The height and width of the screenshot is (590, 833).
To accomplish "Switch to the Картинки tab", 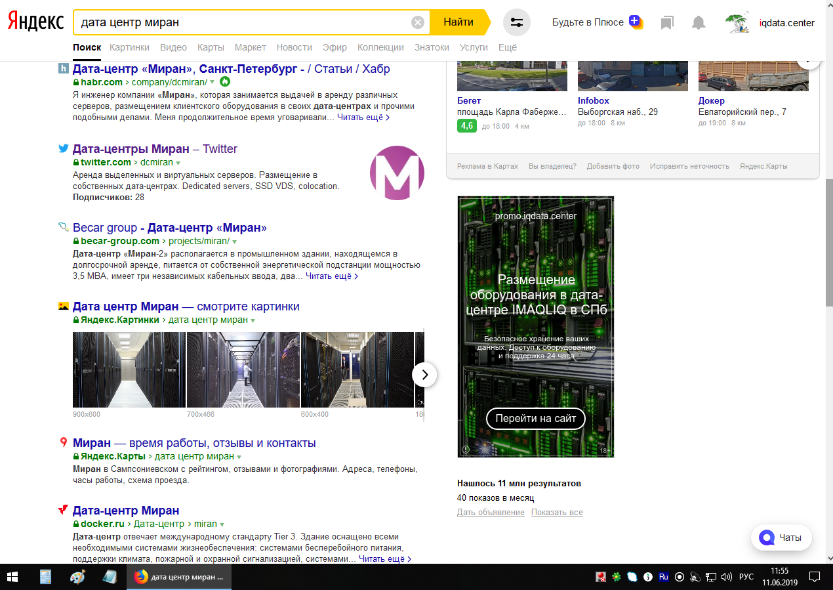I will (130, 47).
